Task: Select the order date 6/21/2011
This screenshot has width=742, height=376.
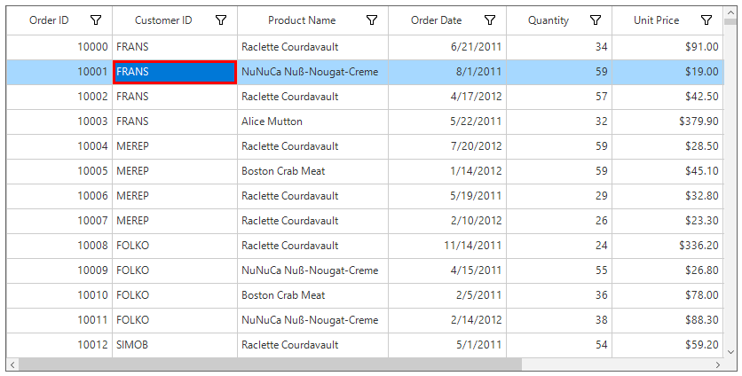Action: pos(447,47)
